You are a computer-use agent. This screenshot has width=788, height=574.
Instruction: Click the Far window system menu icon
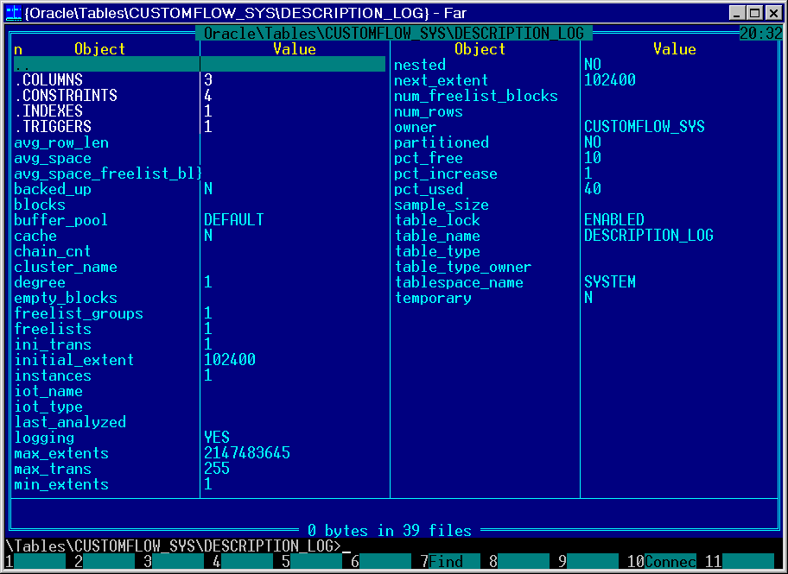click(x=13, y=13)
